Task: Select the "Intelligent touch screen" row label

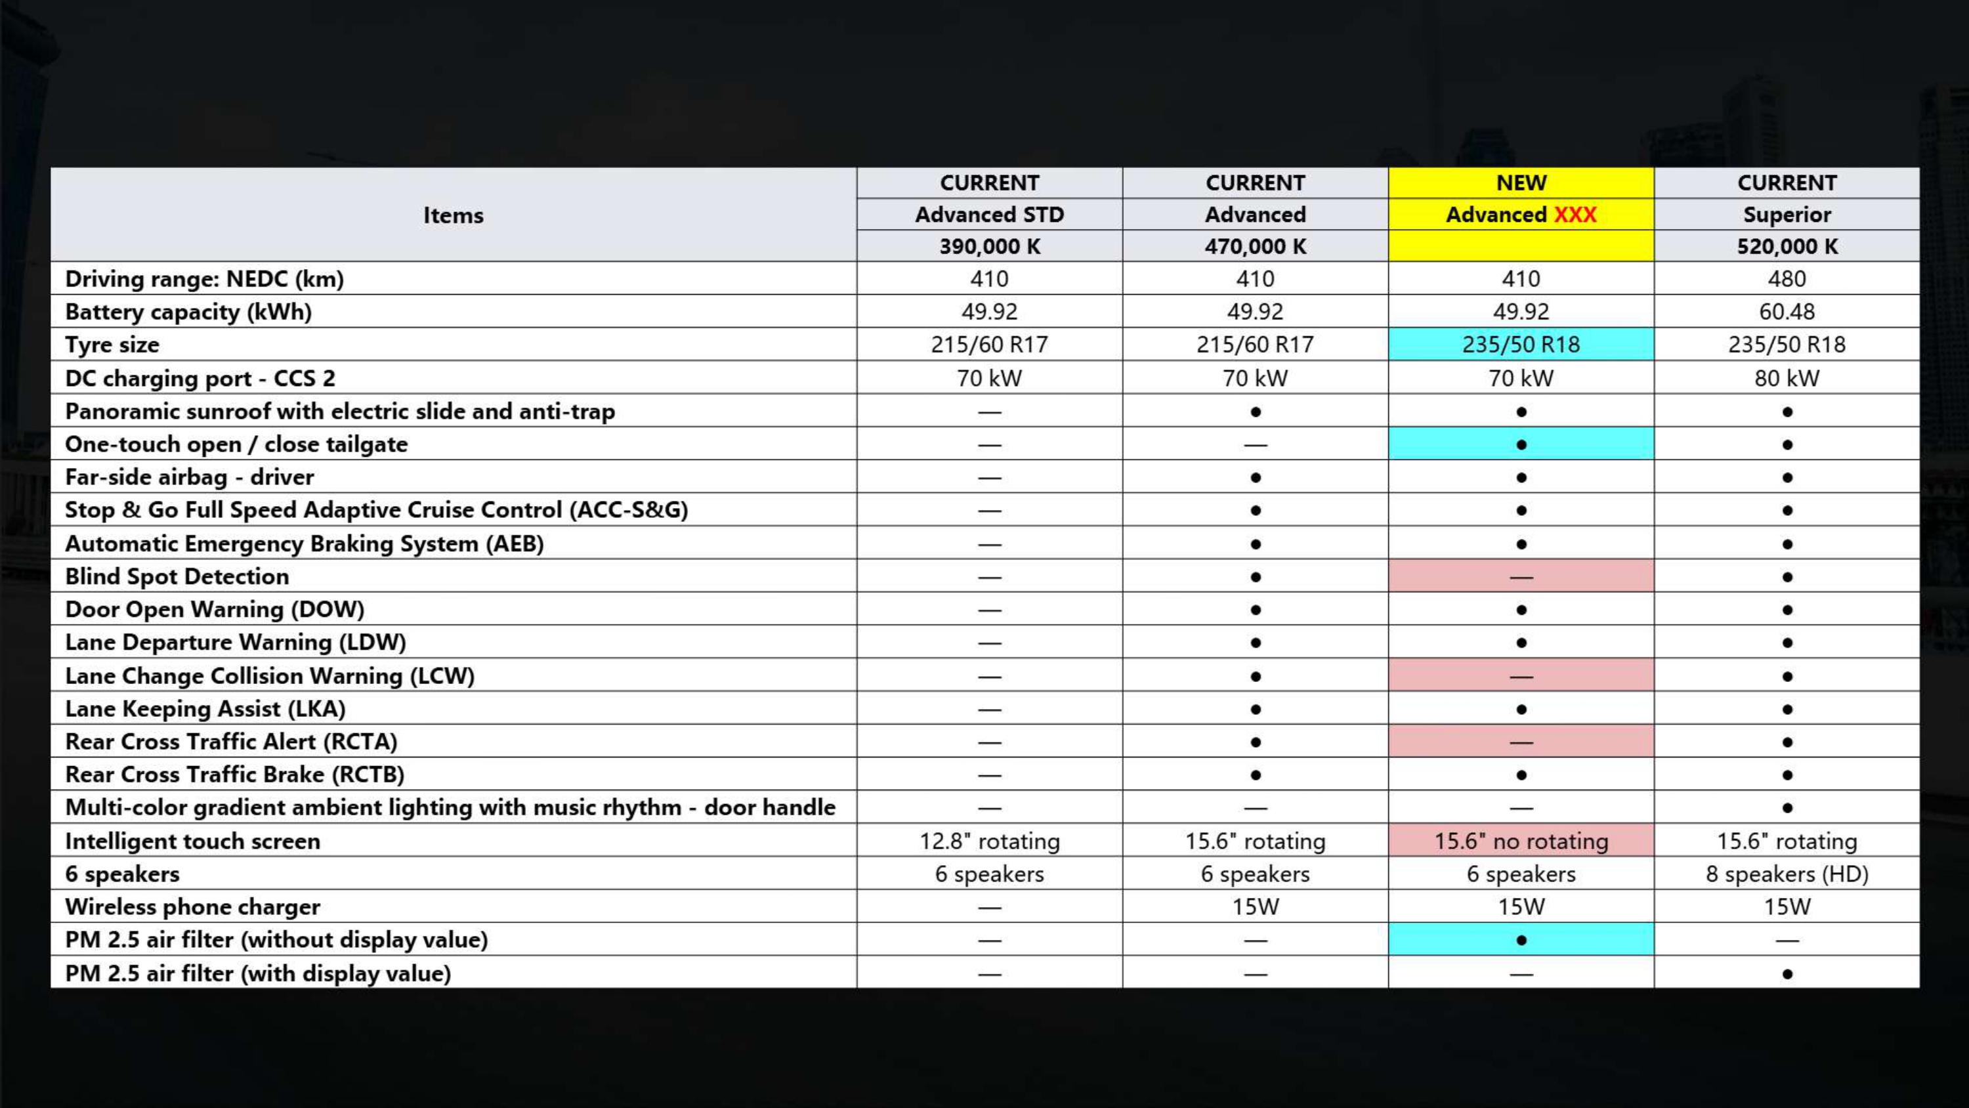Action: click(x=192, y=841)
